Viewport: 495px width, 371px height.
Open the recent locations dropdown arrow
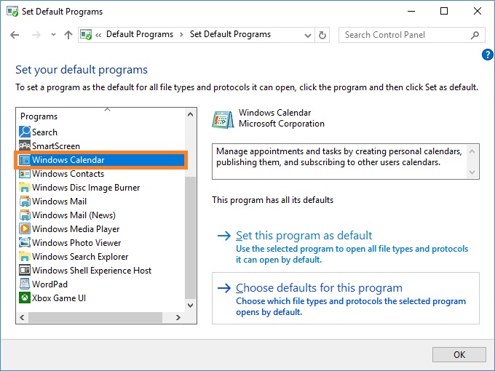click(53, 35)
